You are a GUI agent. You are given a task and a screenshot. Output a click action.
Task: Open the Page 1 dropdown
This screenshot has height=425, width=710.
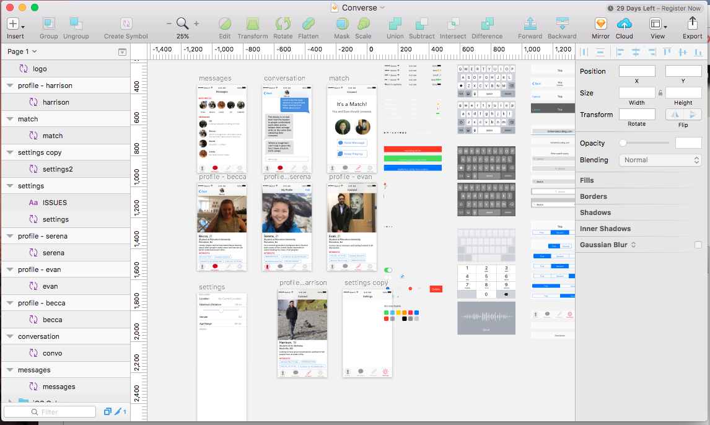click(22, 51)
